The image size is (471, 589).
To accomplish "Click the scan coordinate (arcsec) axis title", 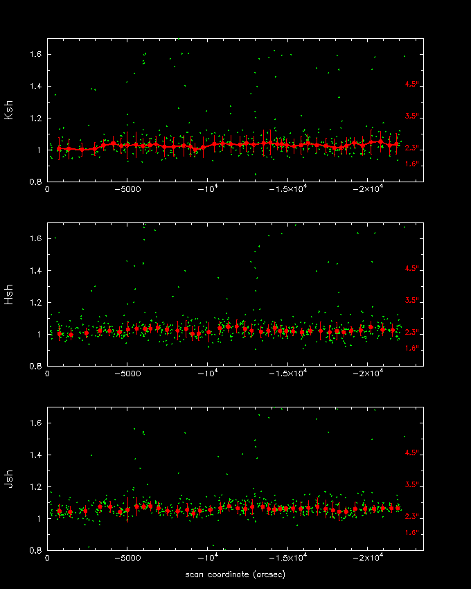I will pos(235,574).
